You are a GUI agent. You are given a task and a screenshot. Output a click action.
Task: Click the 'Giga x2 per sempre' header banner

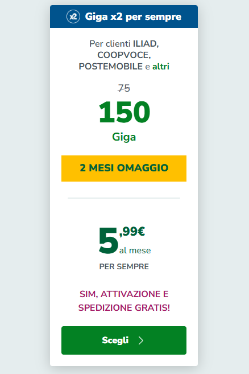[124, 17]
